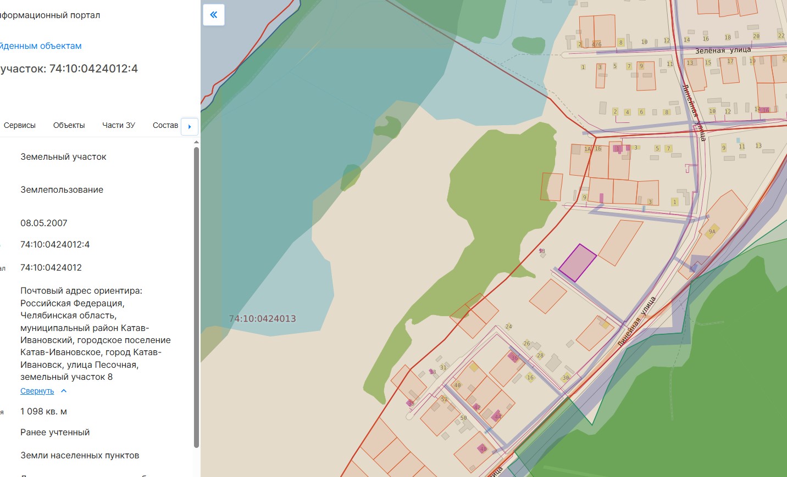Viewport: 787px width, 477px height.
Task: Click the link back to found objects
Action: point(40,46)
